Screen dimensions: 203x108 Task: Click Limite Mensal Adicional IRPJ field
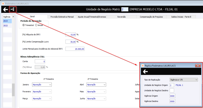(75, 49)
